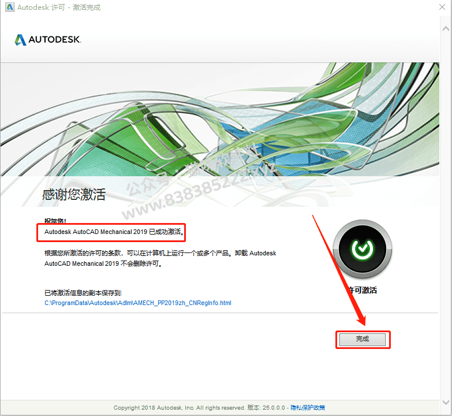
Task: Click the 感谢您激活 heading text
Action: 74,194
